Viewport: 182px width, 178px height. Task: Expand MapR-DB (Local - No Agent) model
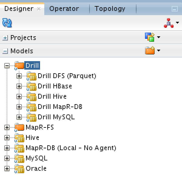pos(7,148)
